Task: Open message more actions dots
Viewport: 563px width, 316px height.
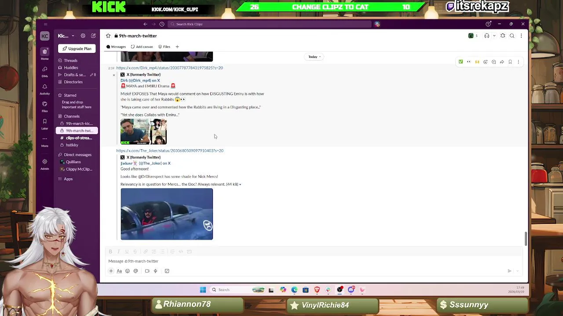Action: [518, 62]
